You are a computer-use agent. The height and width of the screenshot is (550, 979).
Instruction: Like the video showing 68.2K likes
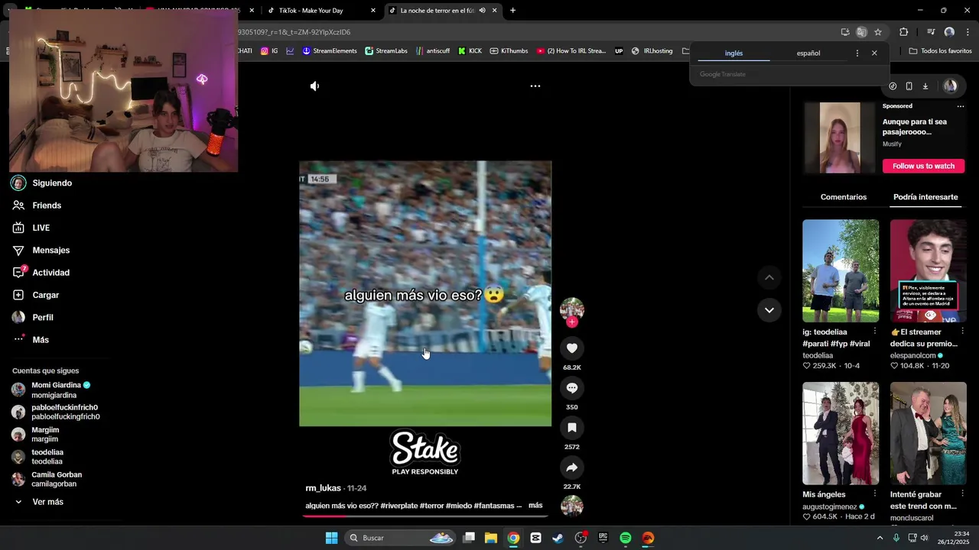(x=572, y=348)
